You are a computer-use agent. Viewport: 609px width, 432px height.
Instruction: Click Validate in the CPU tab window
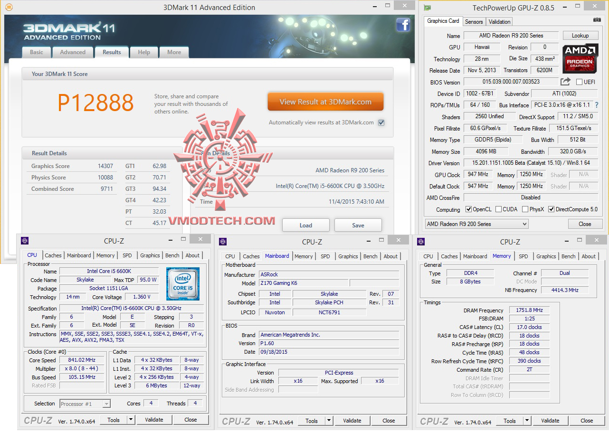tap(154, 420)
